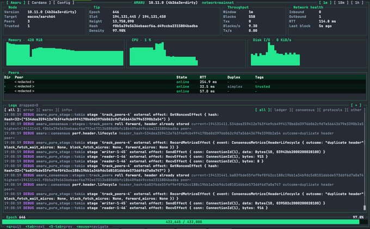Click the 'Disk I/O · 0 KiB/s' chart title
The height and width of the screenshot is (229, 370).
[272, 40]
